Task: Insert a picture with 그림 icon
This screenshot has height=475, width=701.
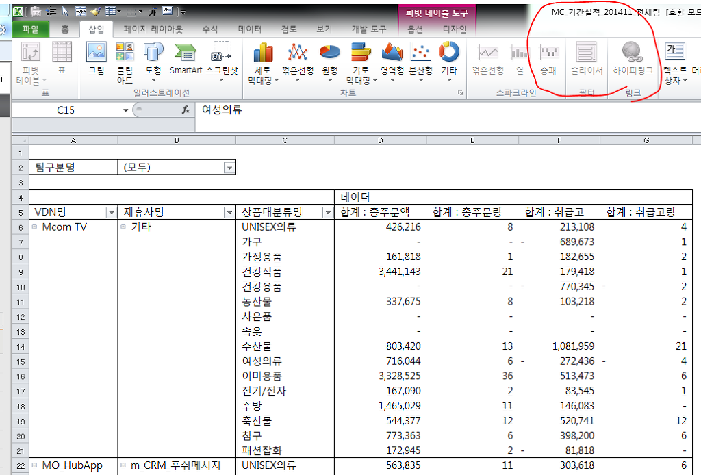Action: pyautogui.click(x=96, y=58)
